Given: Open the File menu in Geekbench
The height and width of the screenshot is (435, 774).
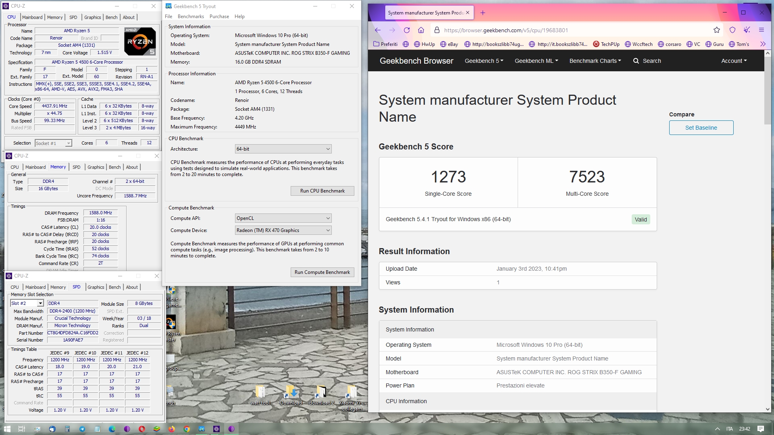Looking at the screenshot, I should (x=169, y=17).
